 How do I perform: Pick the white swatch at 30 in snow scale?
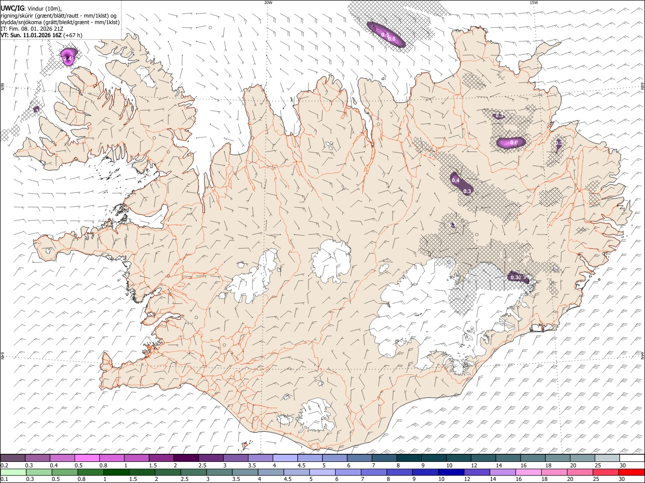click(x=632, y=458)
